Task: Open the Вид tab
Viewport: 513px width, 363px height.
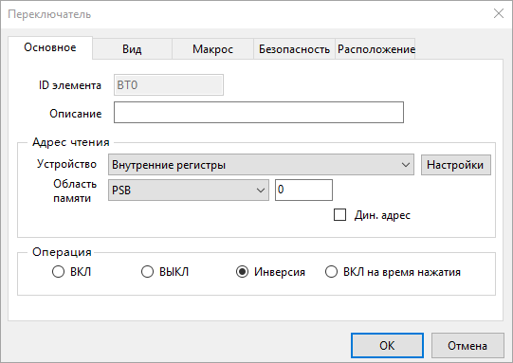Action: tap(132, 49)
